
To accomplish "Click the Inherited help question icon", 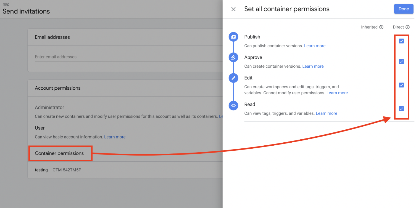I will [x=381, y=27].
